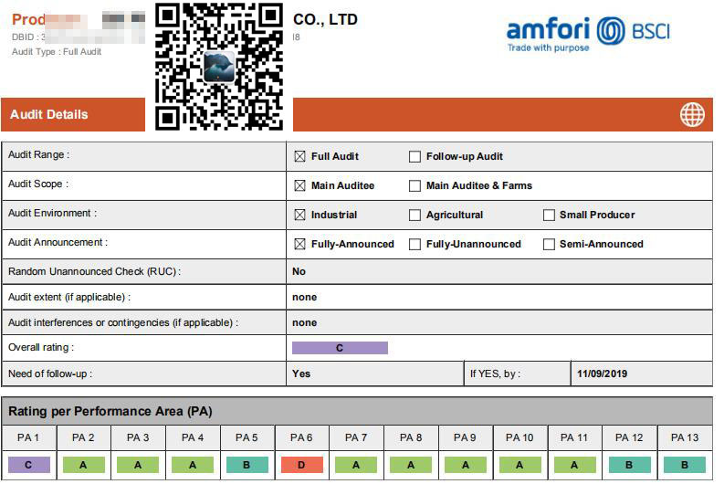Check the Follow-up Audit checkbox
The image size is (724, 484).
click(x=414, y=157)
